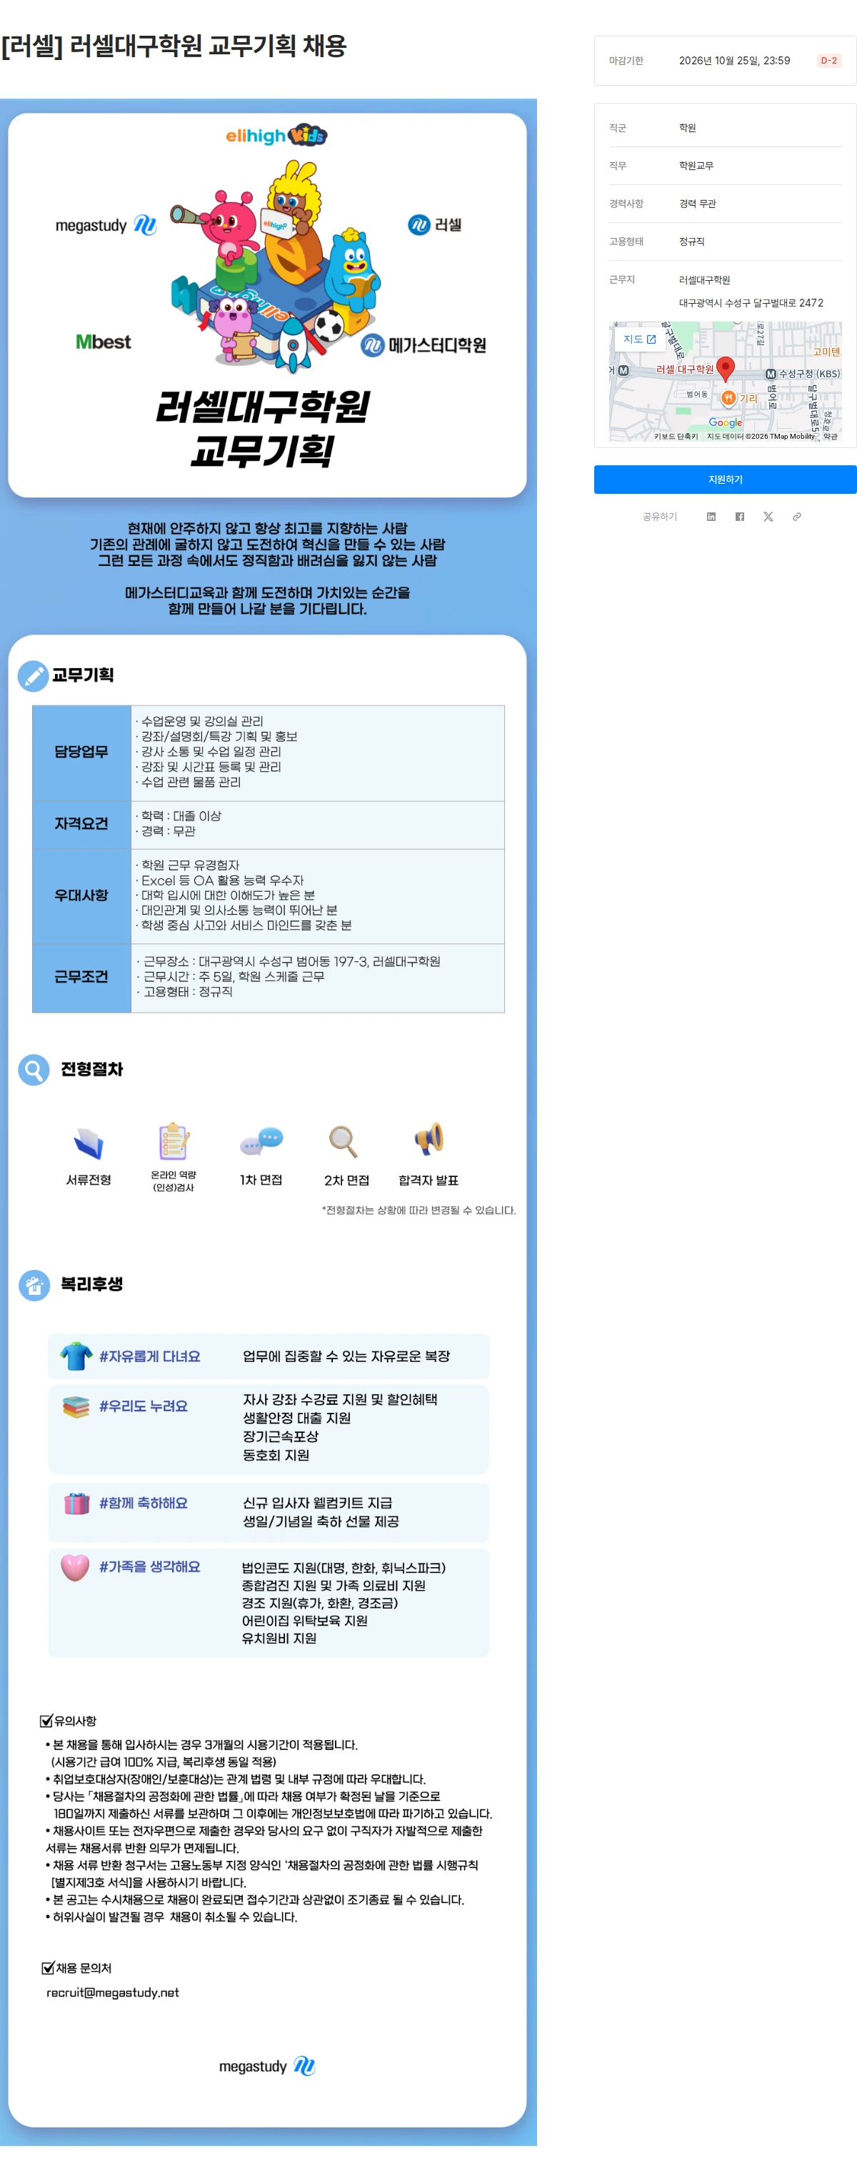Click the 서류전형 folder icon
857x2181 pixels.
click(88, 1143)
